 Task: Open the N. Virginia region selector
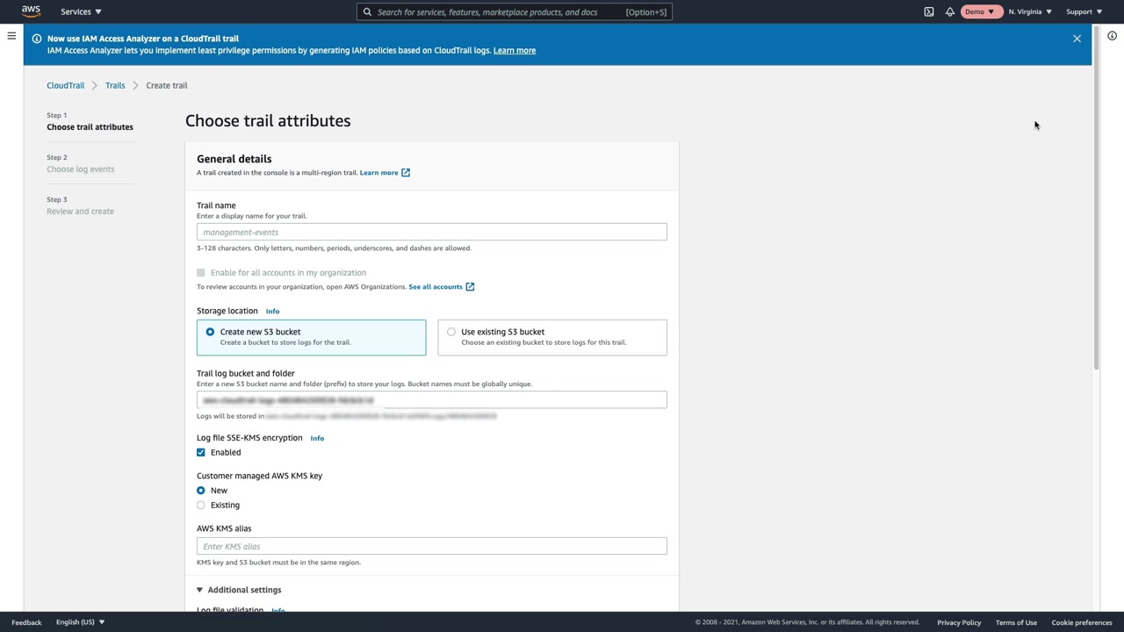click(x=1030, y=11)
